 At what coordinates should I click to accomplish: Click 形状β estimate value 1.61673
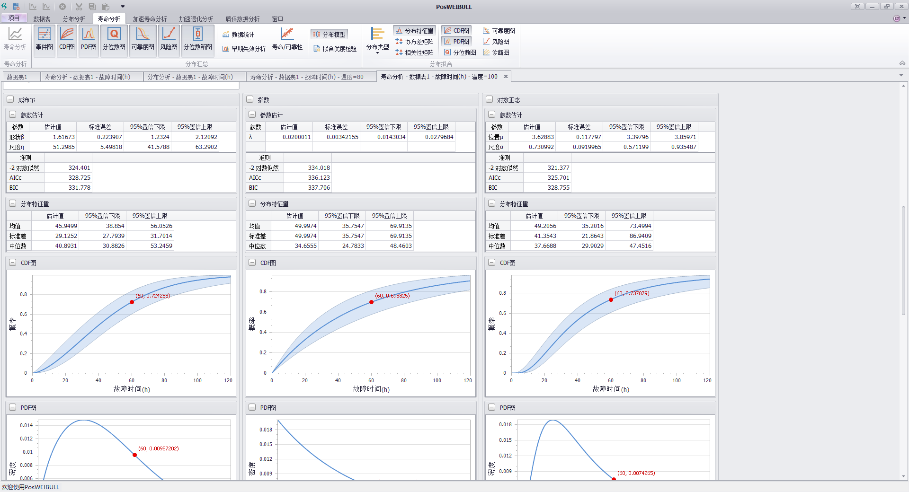coord(64,137)
